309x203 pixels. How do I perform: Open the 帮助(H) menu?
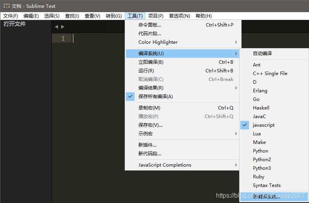pyautogui.click(x=204, y=16)
